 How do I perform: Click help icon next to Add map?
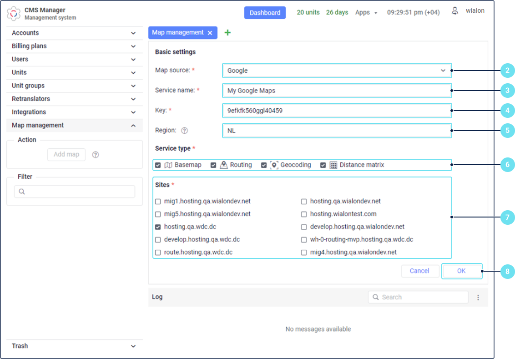(96, 155)
